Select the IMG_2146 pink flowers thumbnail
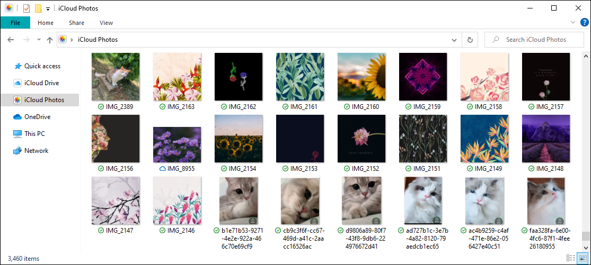This screenshot has width=591, height=265. [177, 200]
